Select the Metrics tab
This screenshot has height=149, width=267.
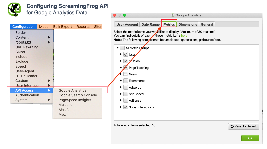coord(169,24)
